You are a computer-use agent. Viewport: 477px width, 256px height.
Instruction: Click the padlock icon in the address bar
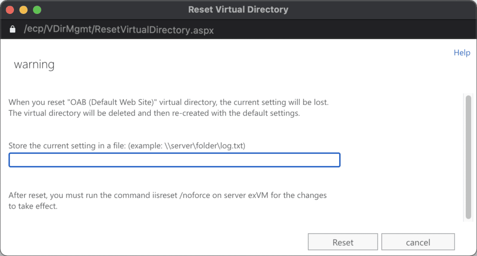point(13,29)
